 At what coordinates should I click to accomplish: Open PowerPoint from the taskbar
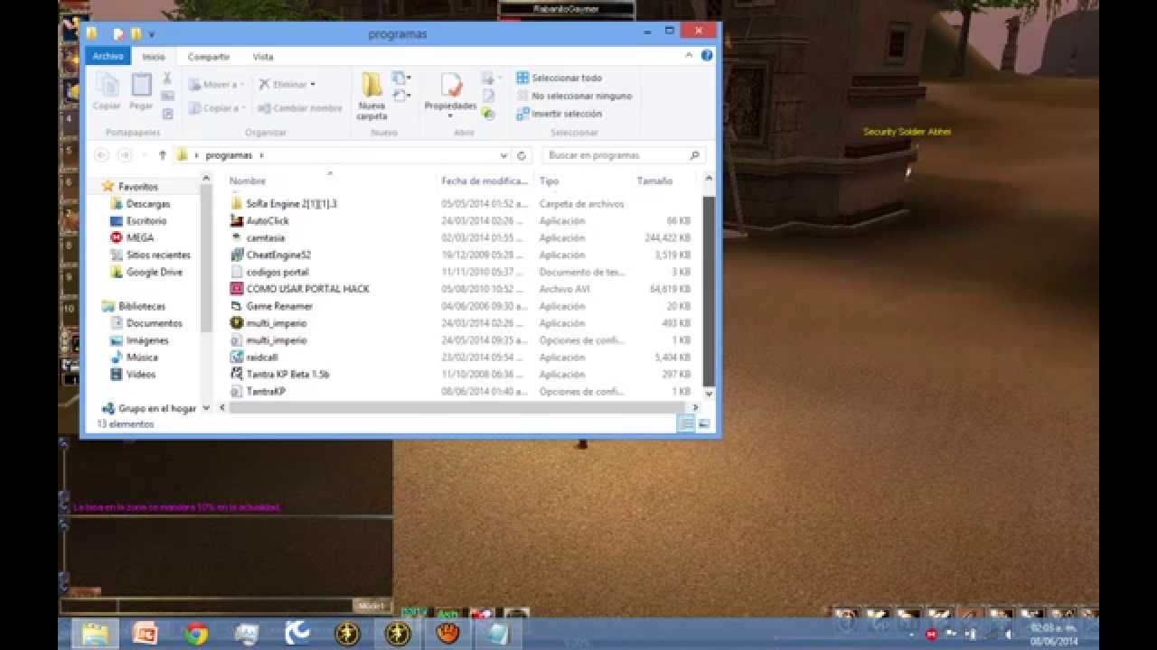[x=146, y=634]
